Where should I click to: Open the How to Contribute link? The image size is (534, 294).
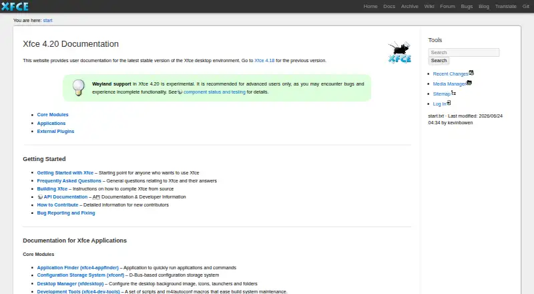[x=57, y=205]
